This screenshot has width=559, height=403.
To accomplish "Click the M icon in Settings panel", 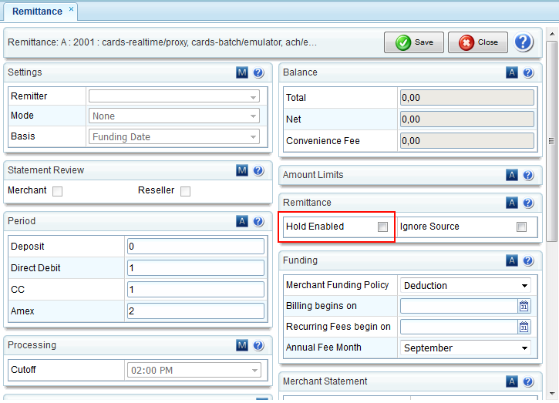I will [242, 72].
